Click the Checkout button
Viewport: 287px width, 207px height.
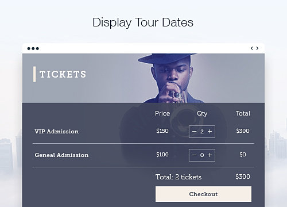pyautogui.click(x=203, y=194)
